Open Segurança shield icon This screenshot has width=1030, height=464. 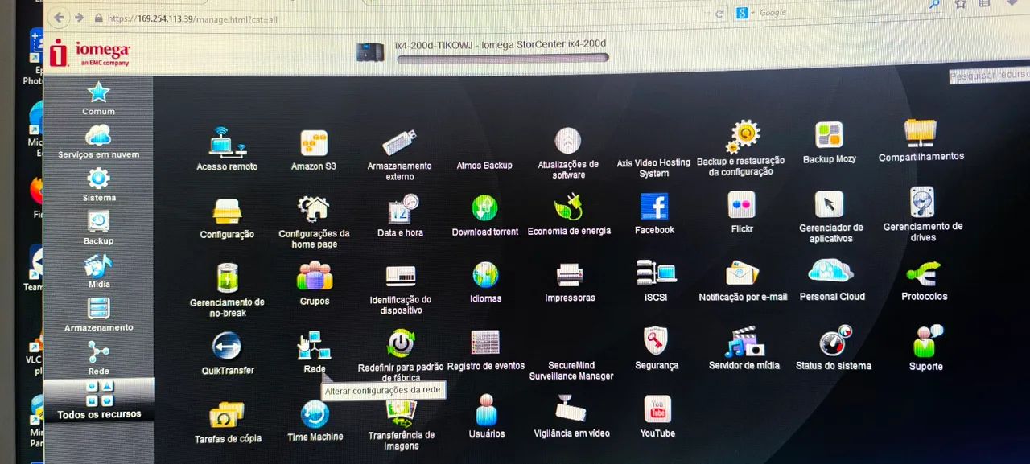tap(657, 341)
